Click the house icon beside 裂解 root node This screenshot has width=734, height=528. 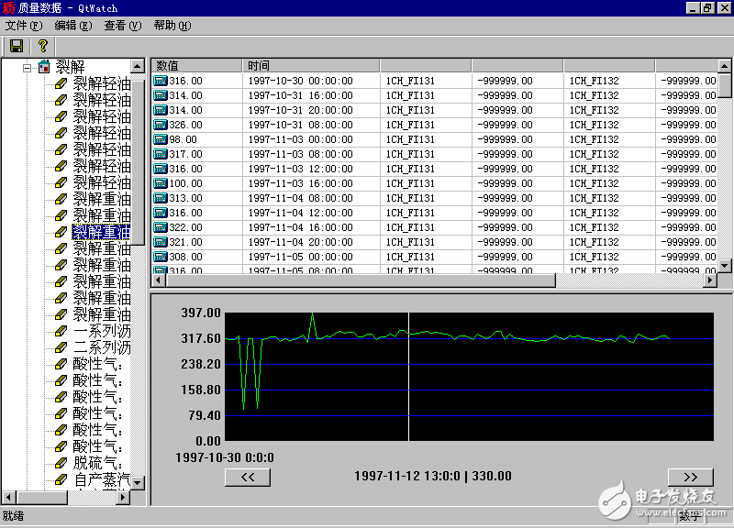click(43, 67)
